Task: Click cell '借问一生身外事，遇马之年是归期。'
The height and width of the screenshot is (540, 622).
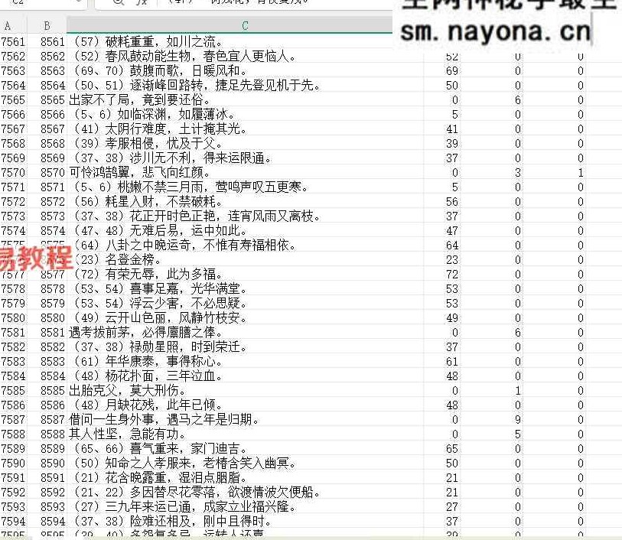Action: (x=245, y=419)
